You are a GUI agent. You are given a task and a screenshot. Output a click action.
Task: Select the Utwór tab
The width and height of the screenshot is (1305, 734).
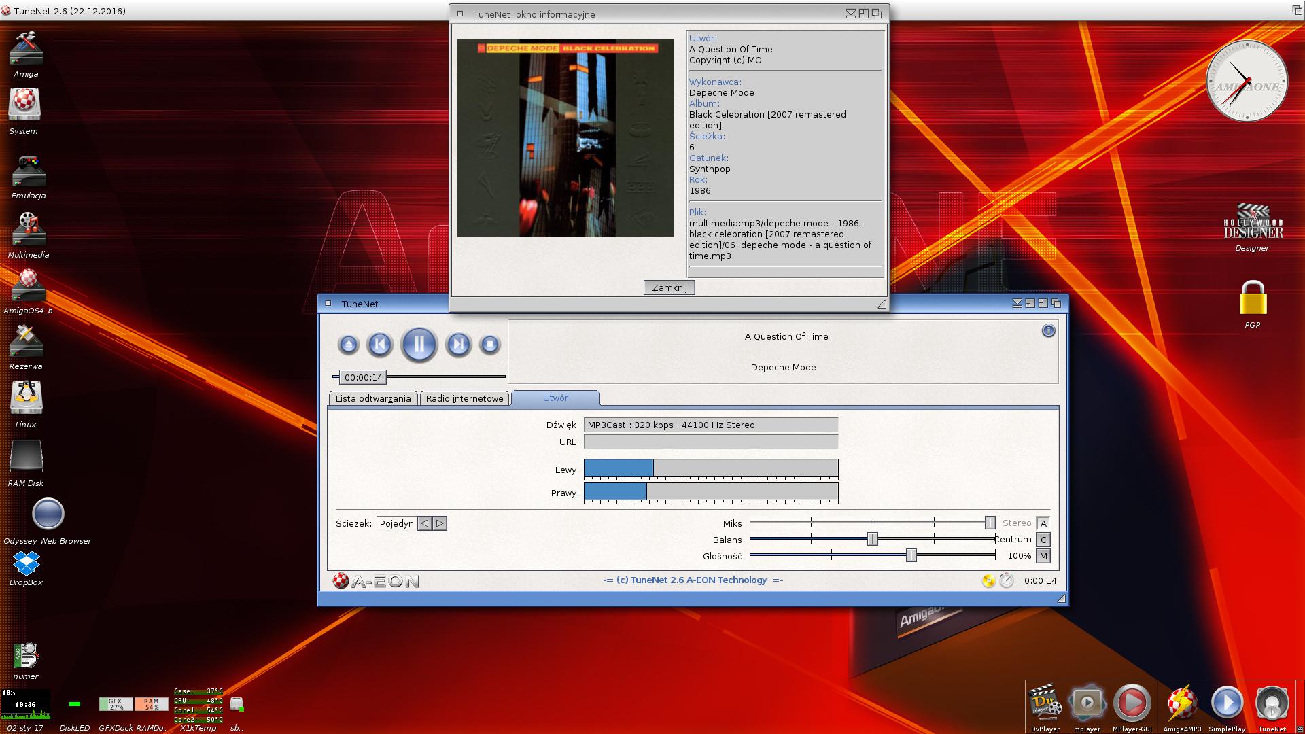tap(555, 398)
